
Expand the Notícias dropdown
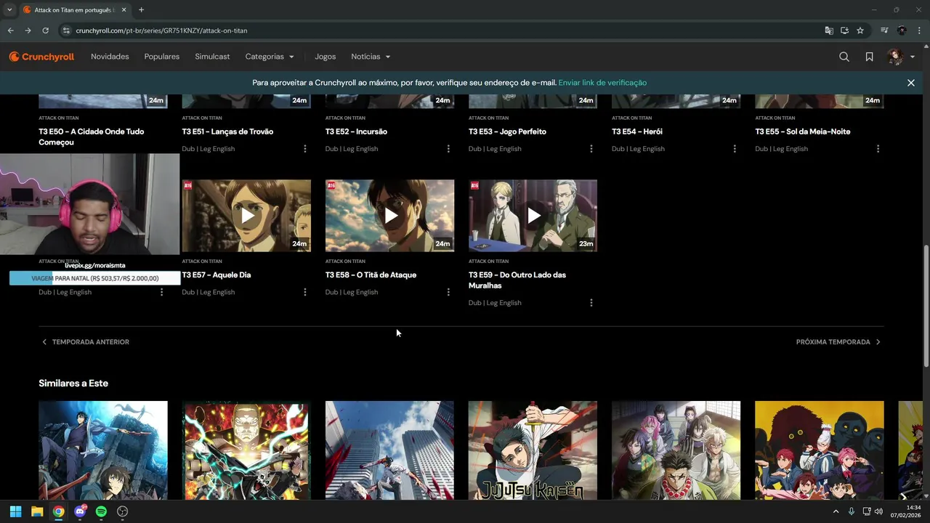(371, 57)
